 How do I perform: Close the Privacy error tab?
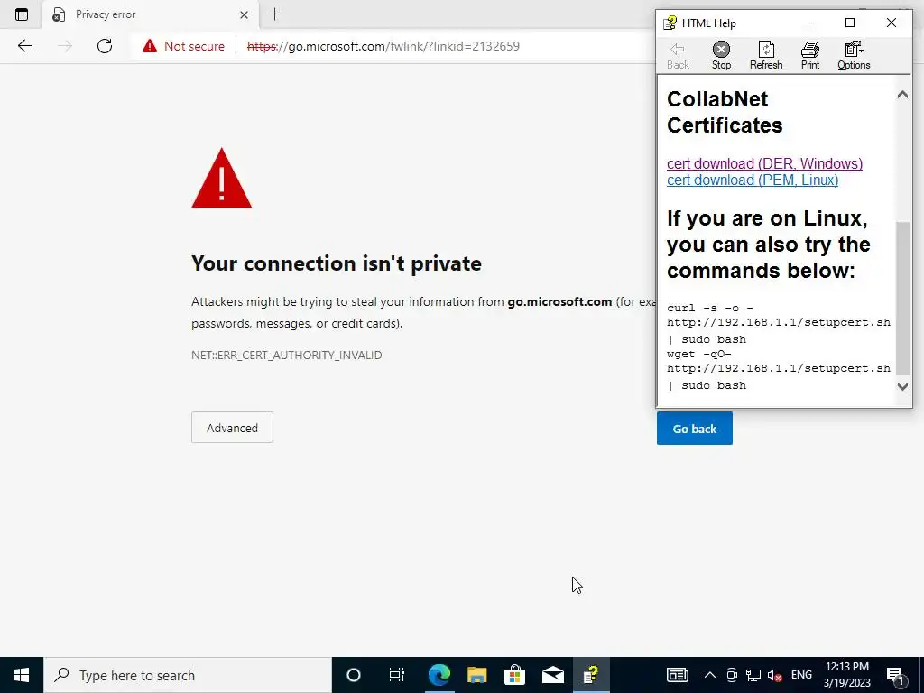click(244, 14)
